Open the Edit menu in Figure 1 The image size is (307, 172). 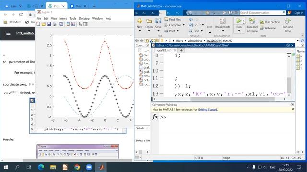pos(46,18)
